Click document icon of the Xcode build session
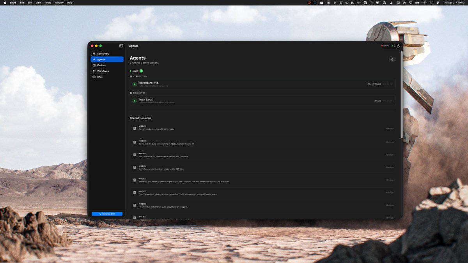This screenshot has height=263, width=468. tap(135, 142)
